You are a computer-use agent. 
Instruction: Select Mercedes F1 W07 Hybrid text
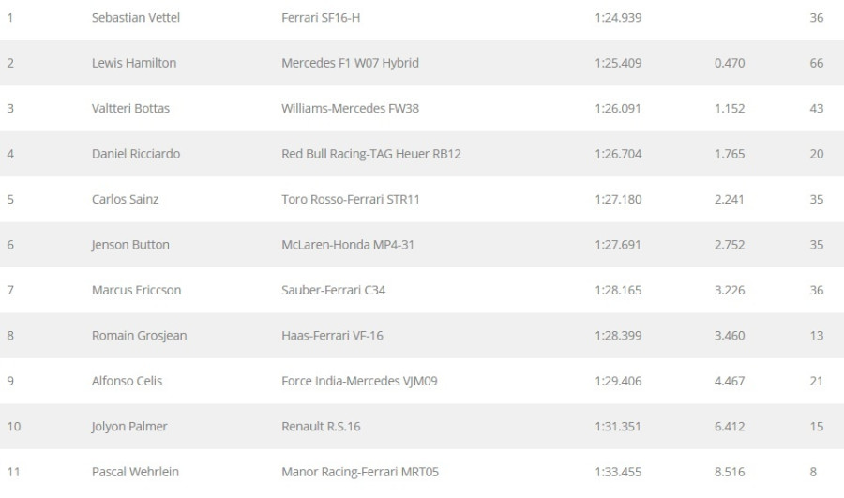tap(350, 63)
